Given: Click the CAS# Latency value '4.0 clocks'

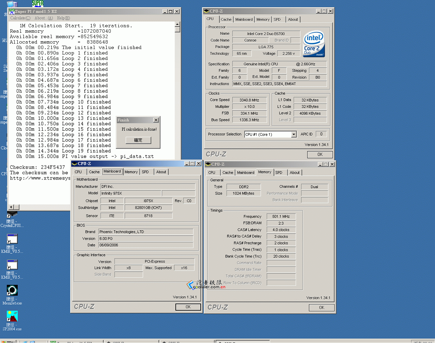Looking at the screenshot, I should click(281, 230).
